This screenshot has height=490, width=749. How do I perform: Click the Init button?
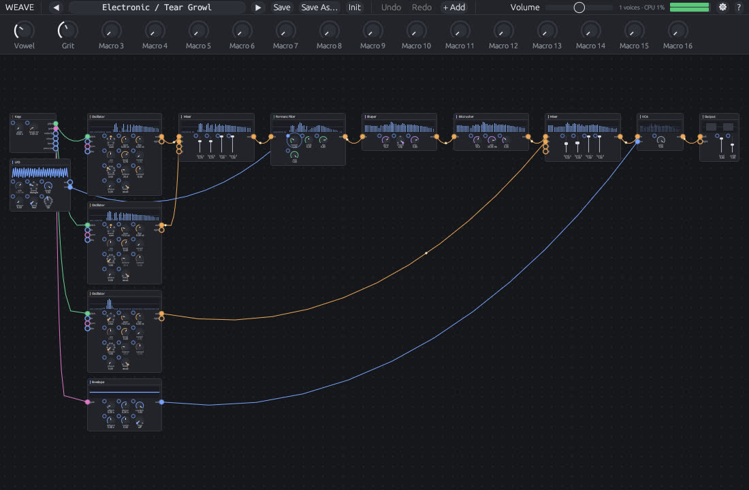(355, 7)
